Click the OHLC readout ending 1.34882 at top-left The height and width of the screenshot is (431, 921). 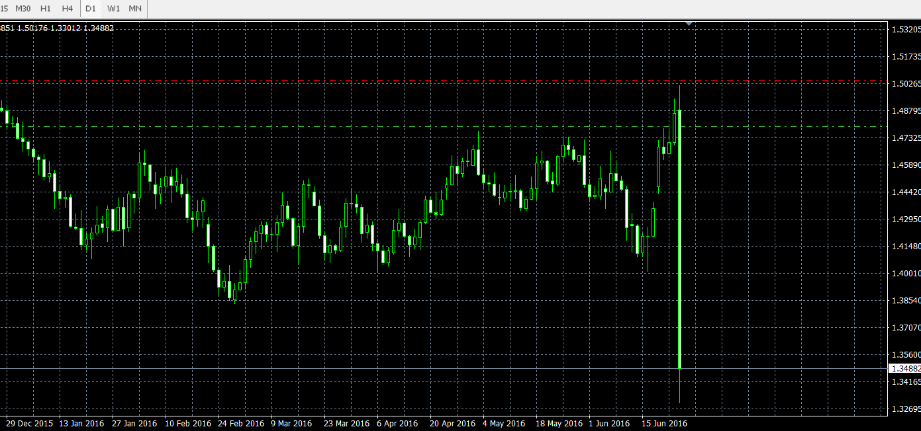click(x=57, y=28)
